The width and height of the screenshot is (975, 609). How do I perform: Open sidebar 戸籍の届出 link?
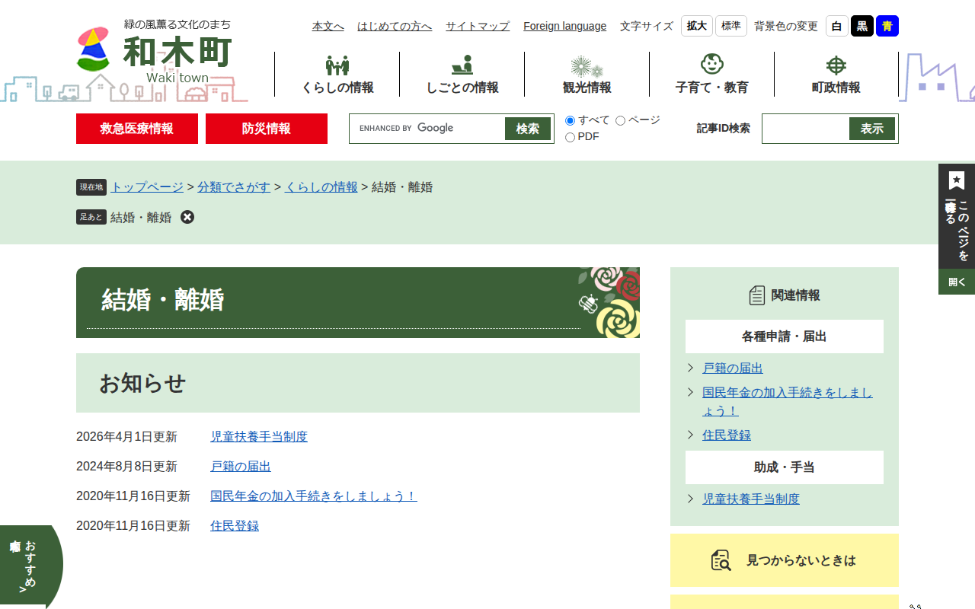(733, 368)
